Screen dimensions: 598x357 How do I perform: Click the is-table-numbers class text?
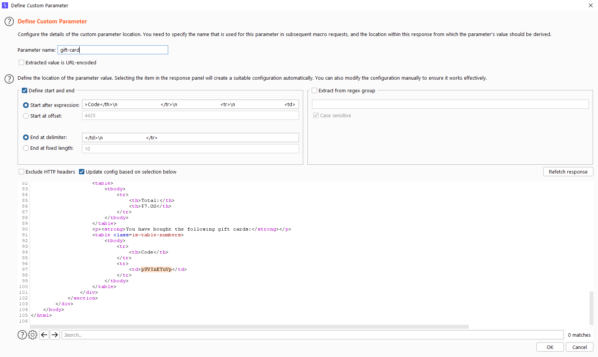tap(156, 235)
